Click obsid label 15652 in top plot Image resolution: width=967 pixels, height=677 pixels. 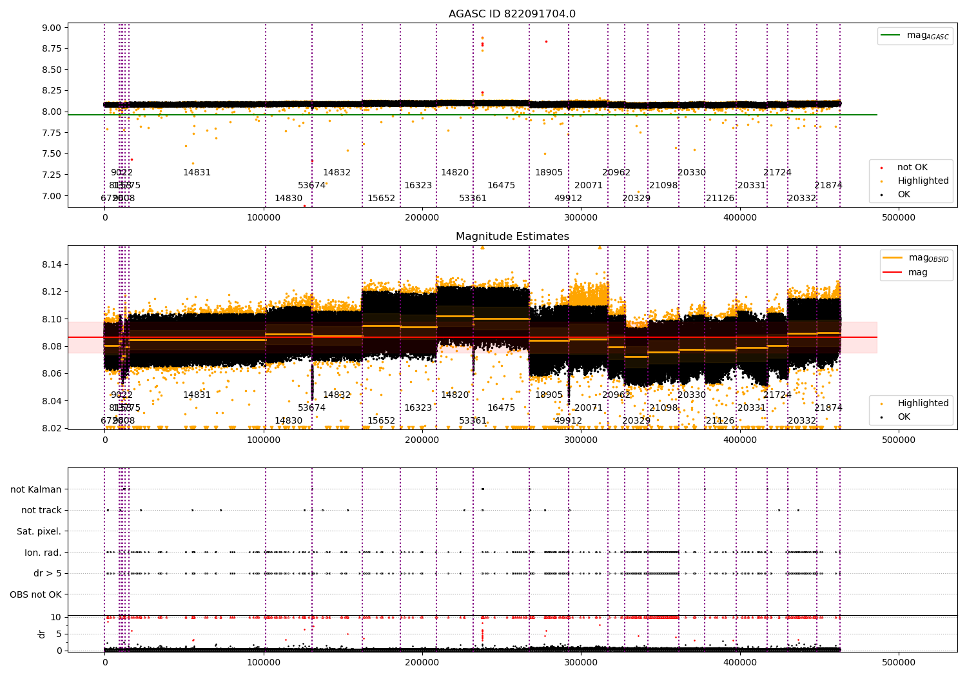pyautogui.click(x=381, y=199)
